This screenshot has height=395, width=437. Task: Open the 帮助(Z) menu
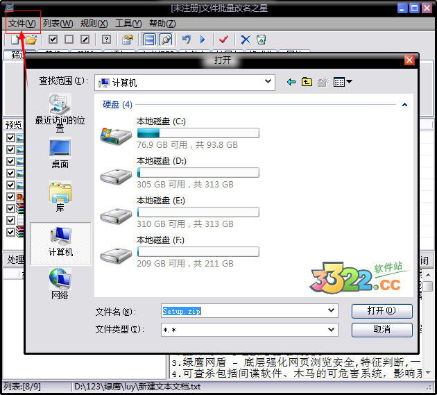click(x=162, y=24)
